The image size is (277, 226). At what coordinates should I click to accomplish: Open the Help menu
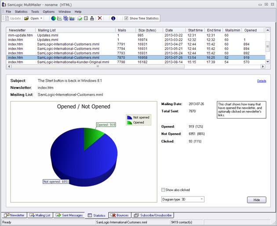(78, 12)
